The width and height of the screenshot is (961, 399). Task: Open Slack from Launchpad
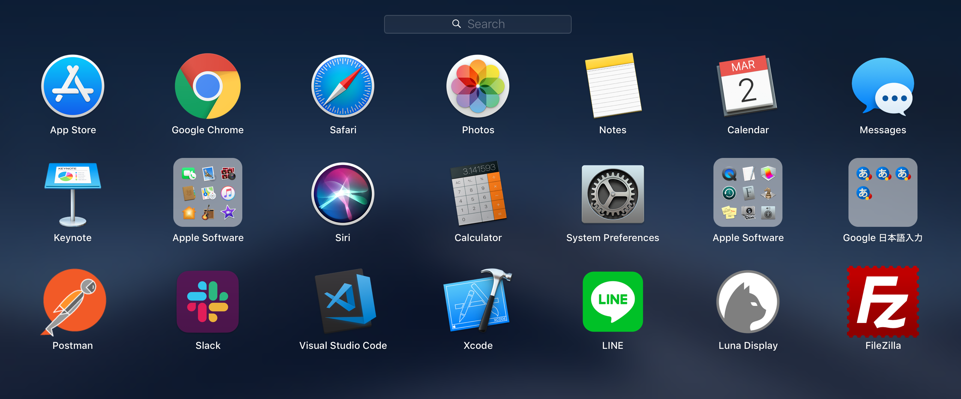(x=208, y=302)
